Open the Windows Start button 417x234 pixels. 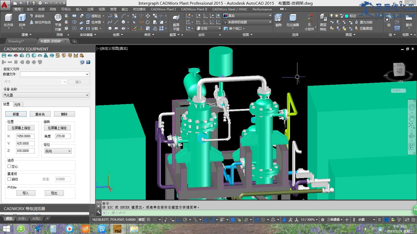[x=6, y=229]
